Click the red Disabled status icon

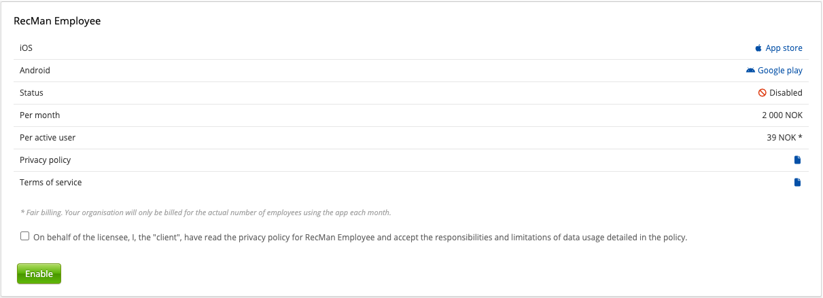tap(763, 93)
